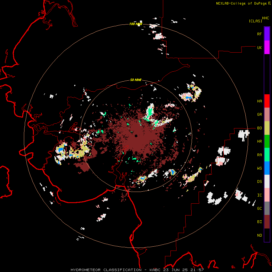272x272 pixels.
Task: Click the GR legend label
Action: pos(259,115)
